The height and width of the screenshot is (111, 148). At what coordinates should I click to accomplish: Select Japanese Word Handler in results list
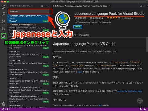click(x=29, y=27)
